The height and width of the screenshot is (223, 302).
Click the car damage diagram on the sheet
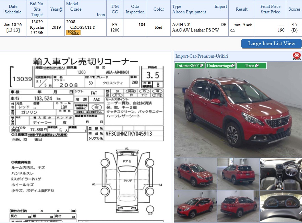pos(127,181)
